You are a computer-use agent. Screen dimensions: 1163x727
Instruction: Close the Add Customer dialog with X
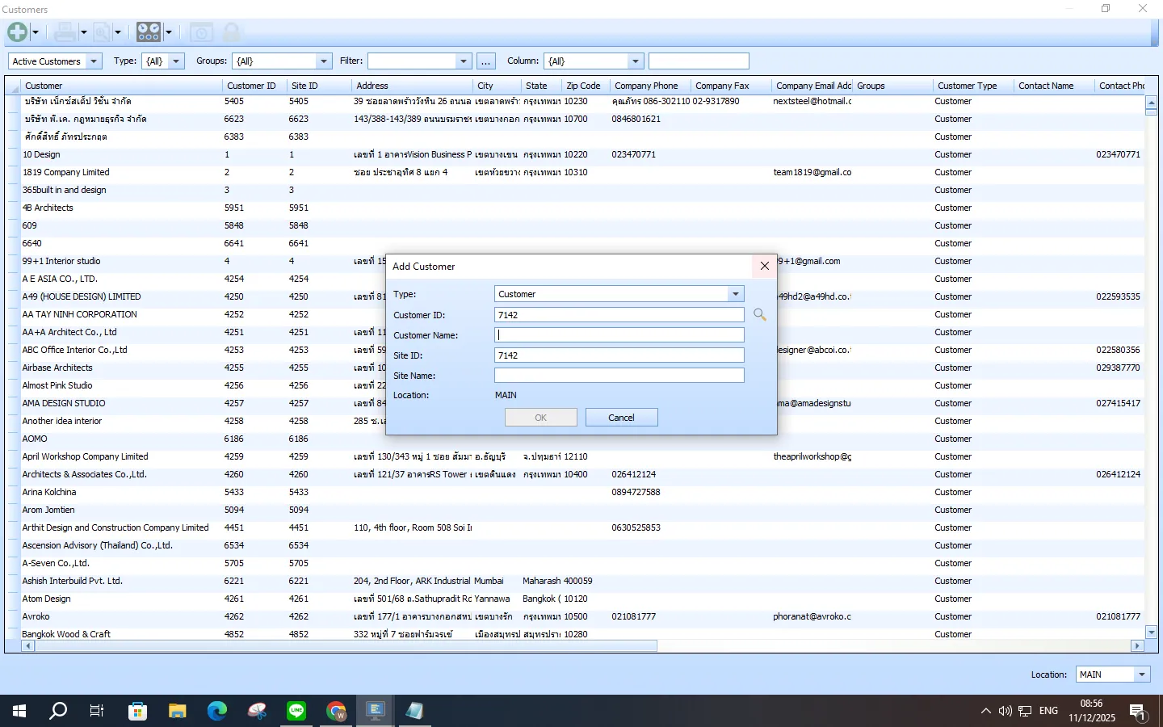[764, 266]
